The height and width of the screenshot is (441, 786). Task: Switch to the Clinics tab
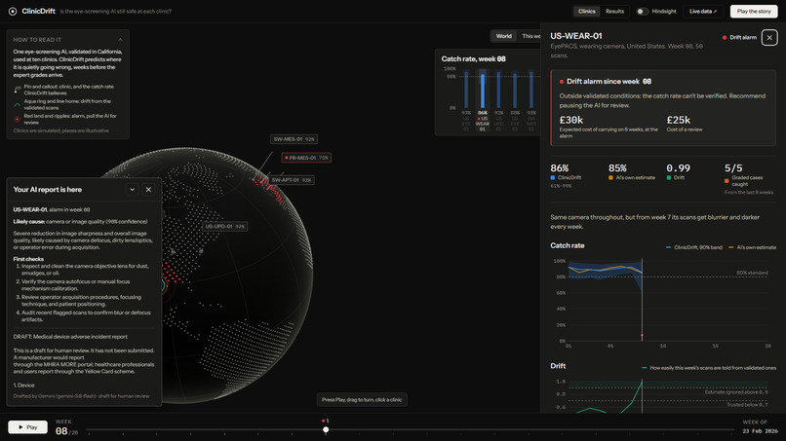(586, 11)
